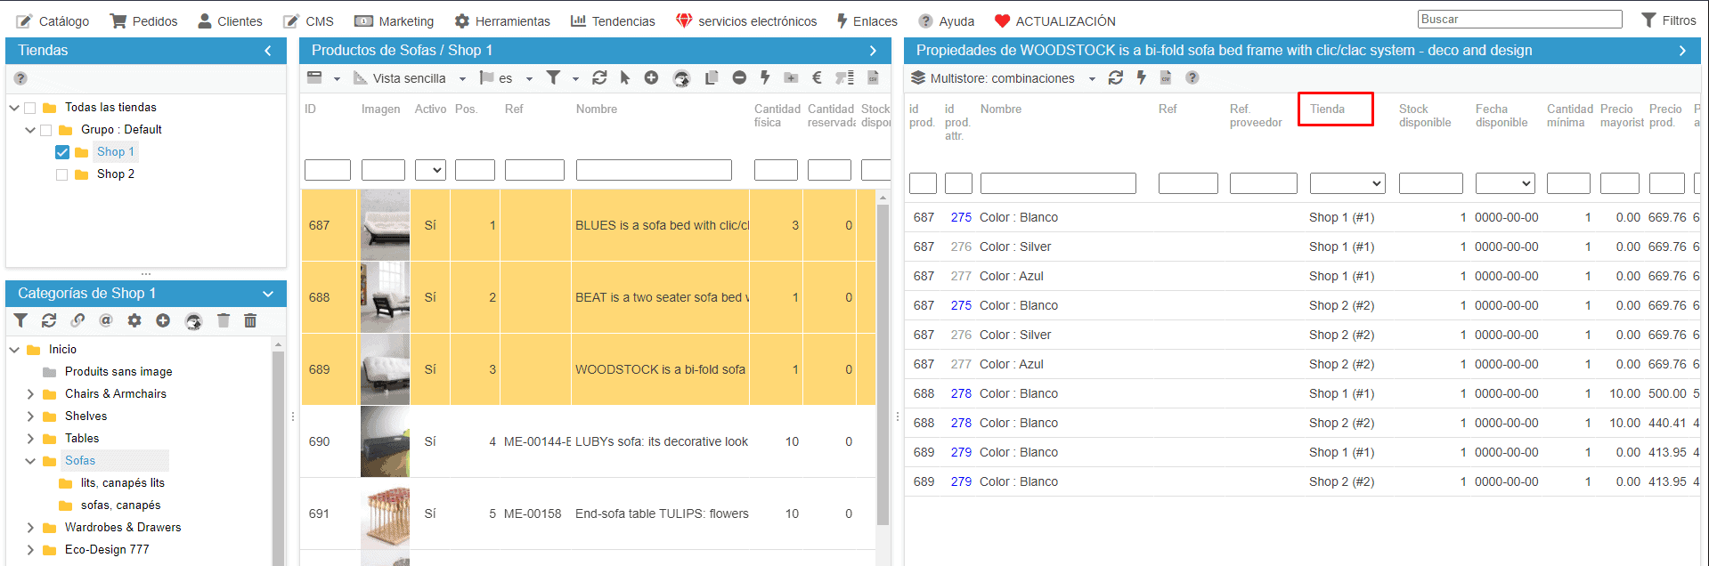Open combination id 279 link for Shop 1
Image resolution: width=1709 pixels, height=566 pixels.
coord(961,452)
